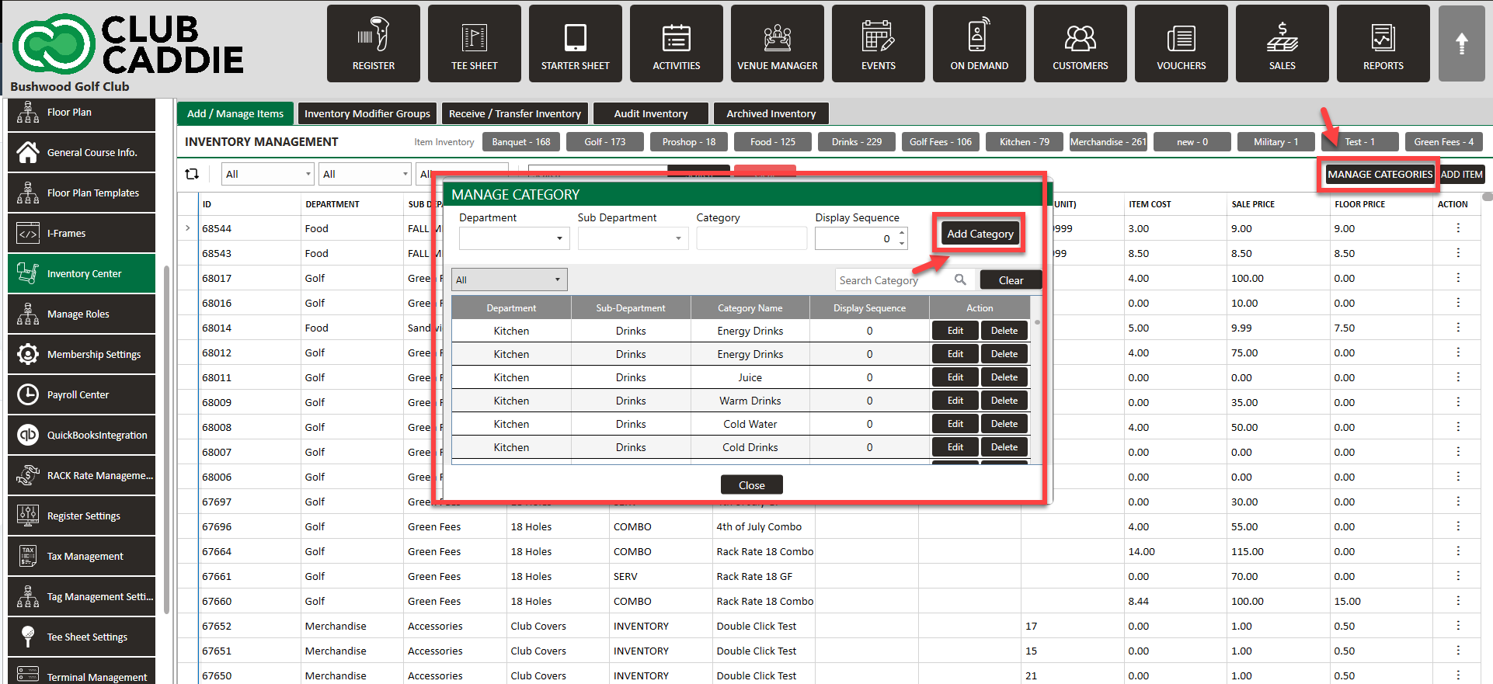1493x684 pixels.
Task: Expand row 68544 with the chevron
Action: 188,228
